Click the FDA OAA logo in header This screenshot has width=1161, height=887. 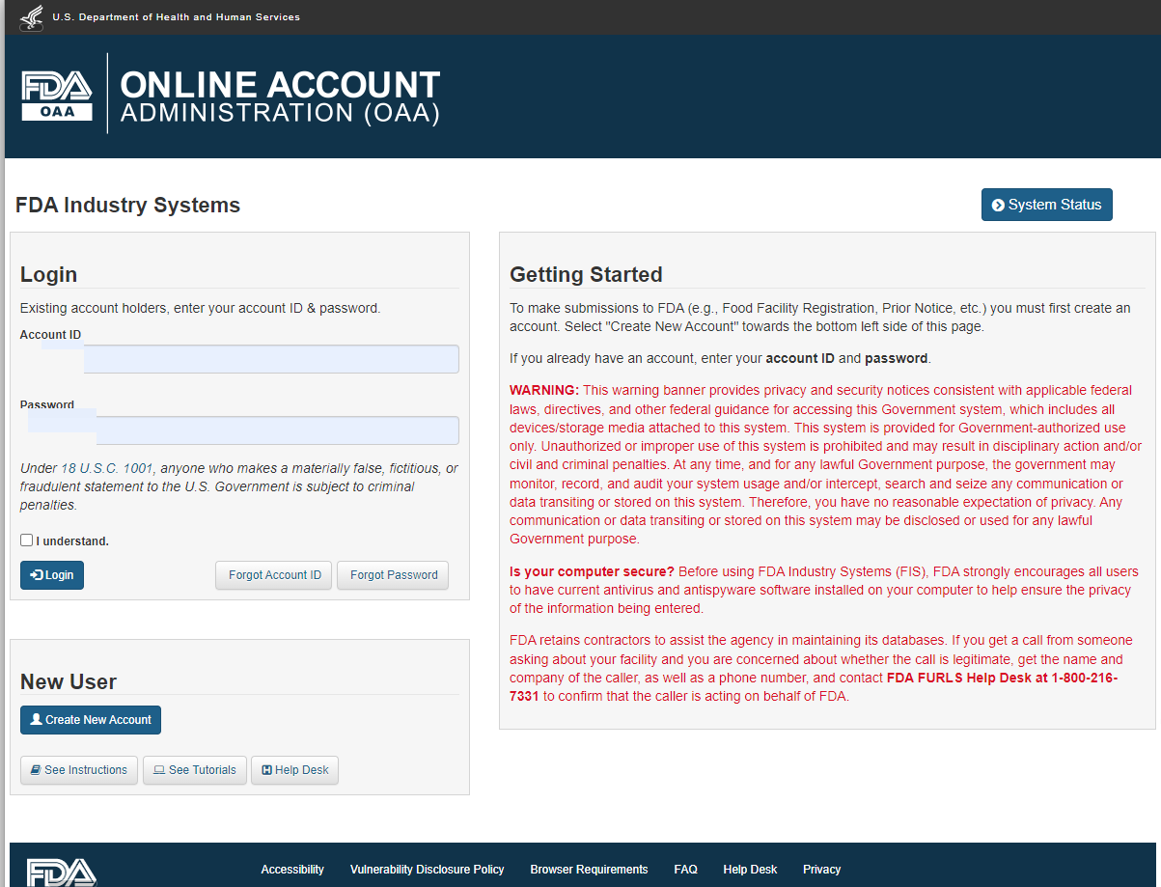[x=57, y=95]
